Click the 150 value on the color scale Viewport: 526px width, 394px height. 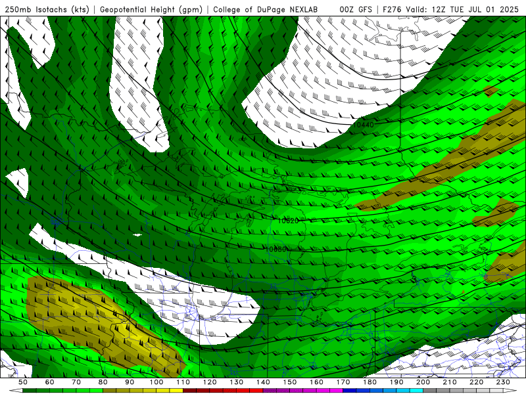(x=290, y=382)
